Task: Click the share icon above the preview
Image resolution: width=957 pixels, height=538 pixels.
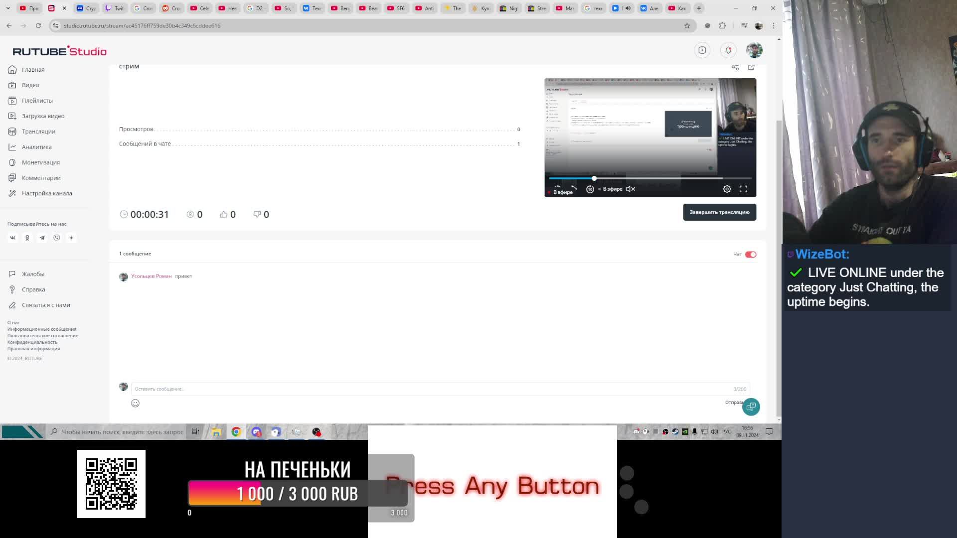Action: tap(735, 67)
